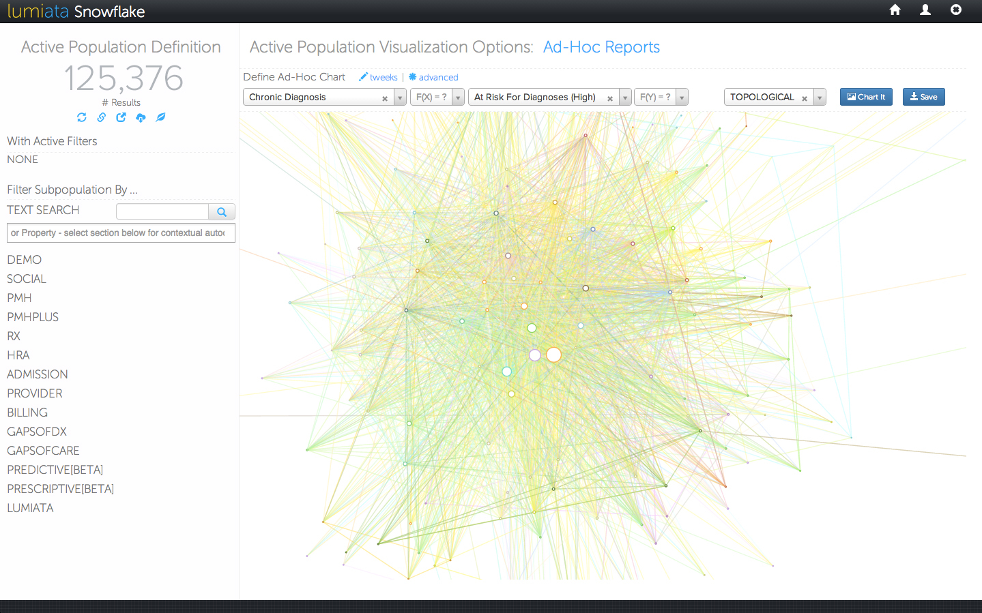Clear the Chronic Diagnosis selection

385,98
